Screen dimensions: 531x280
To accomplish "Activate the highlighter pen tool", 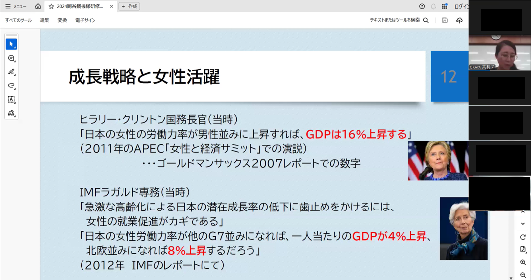I will click(x=11, y=72).
